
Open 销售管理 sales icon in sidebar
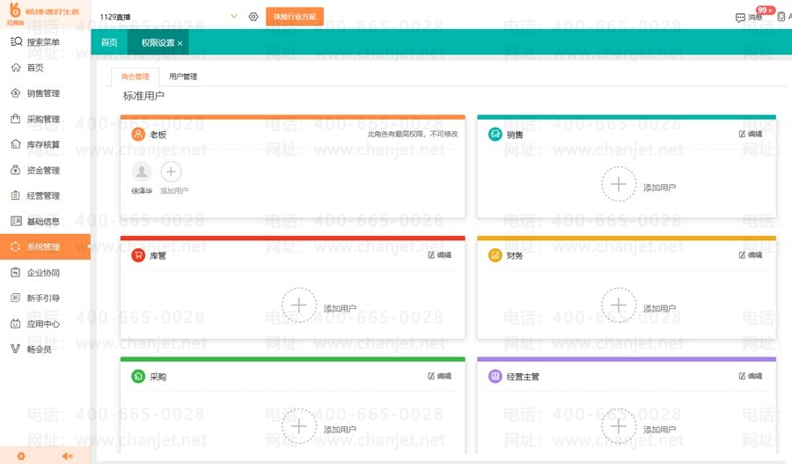click(16, 93)
